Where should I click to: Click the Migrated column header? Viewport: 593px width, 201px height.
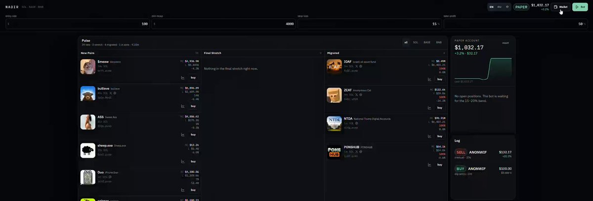coord(333,53)
